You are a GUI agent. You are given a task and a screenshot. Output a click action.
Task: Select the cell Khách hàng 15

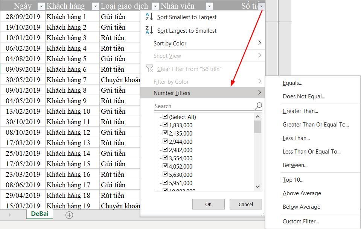(72, 164)
